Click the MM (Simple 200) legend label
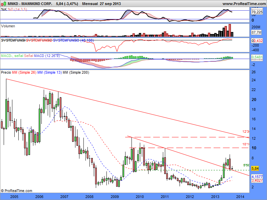Viewport: 267px width, 200px height. [76, 72]
